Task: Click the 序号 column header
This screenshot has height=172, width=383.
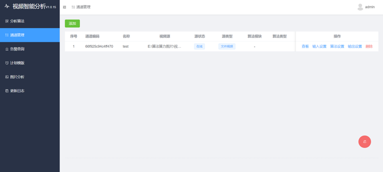Action: tap(74, 36)
